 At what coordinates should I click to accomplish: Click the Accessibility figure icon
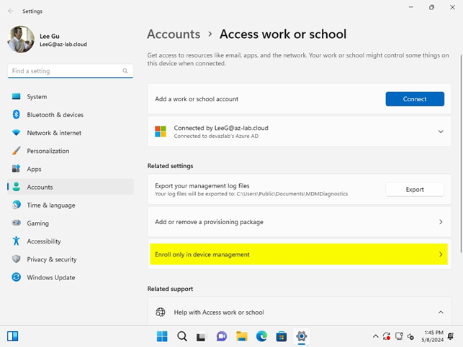tap(17, 241)
